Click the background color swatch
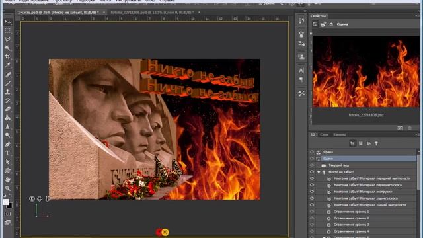Screen dimensions: 423x238 (10, 206)
